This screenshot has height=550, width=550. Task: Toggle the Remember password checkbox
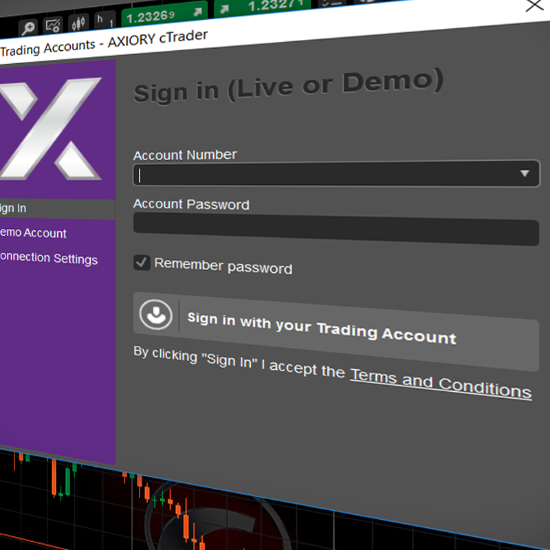142,263
